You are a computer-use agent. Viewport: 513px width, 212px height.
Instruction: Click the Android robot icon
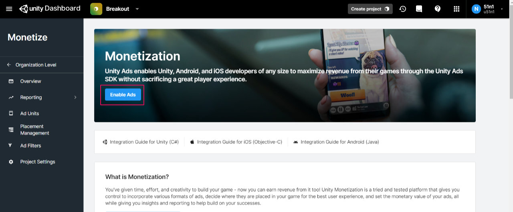pyautogui.click(x=296, y=142)
